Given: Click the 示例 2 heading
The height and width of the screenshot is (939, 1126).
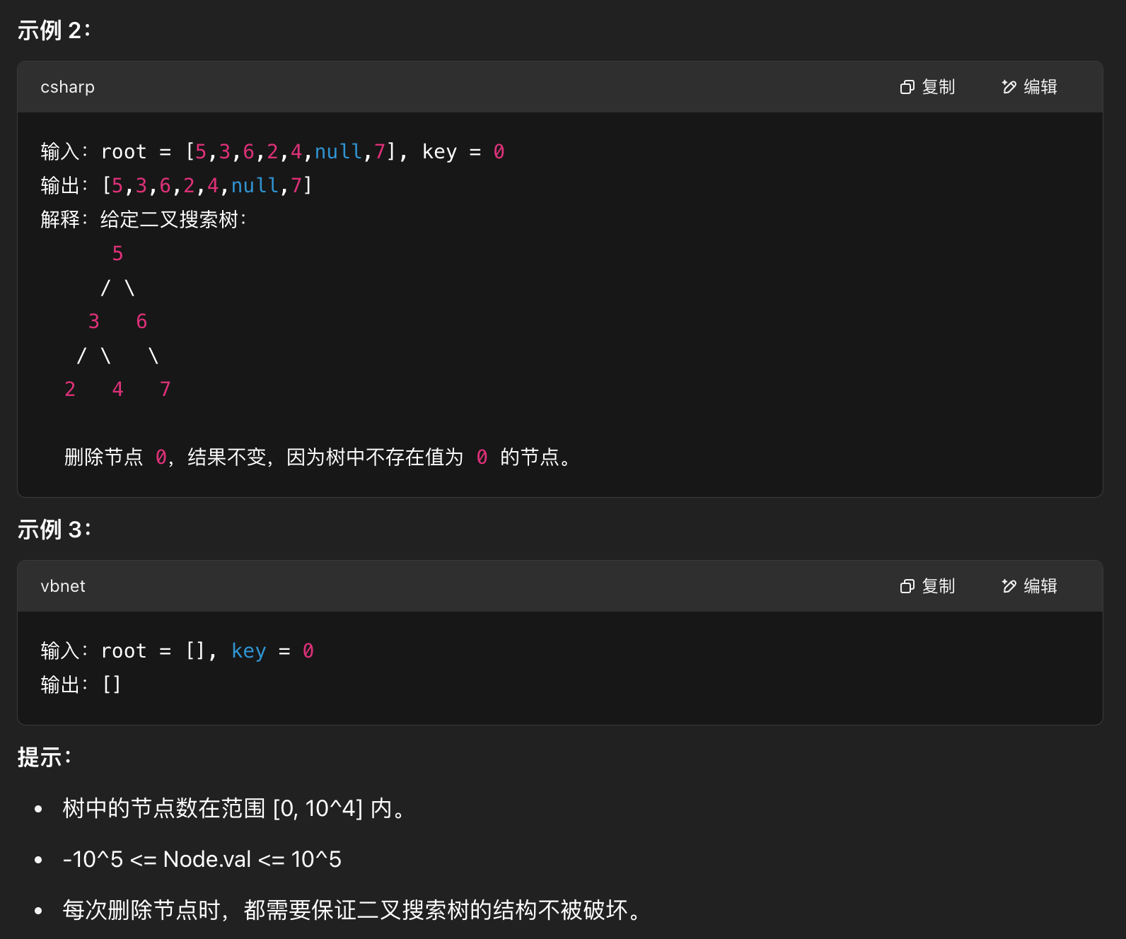Looking at the screenshot, I should (x=53, y=30).
